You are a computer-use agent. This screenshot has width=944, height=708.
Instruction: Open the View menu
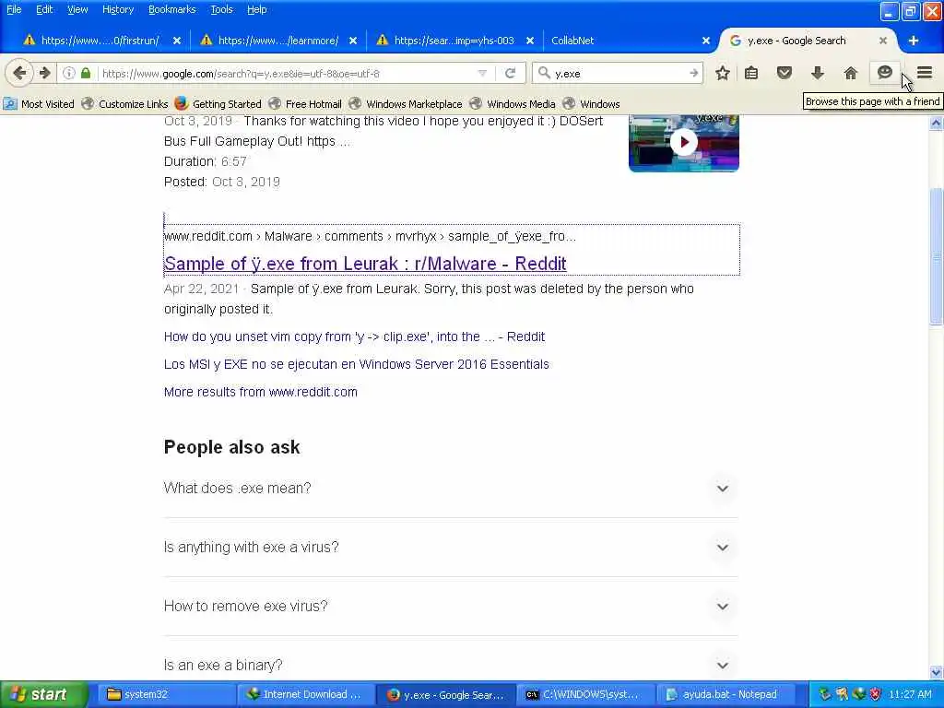point(77,9)
